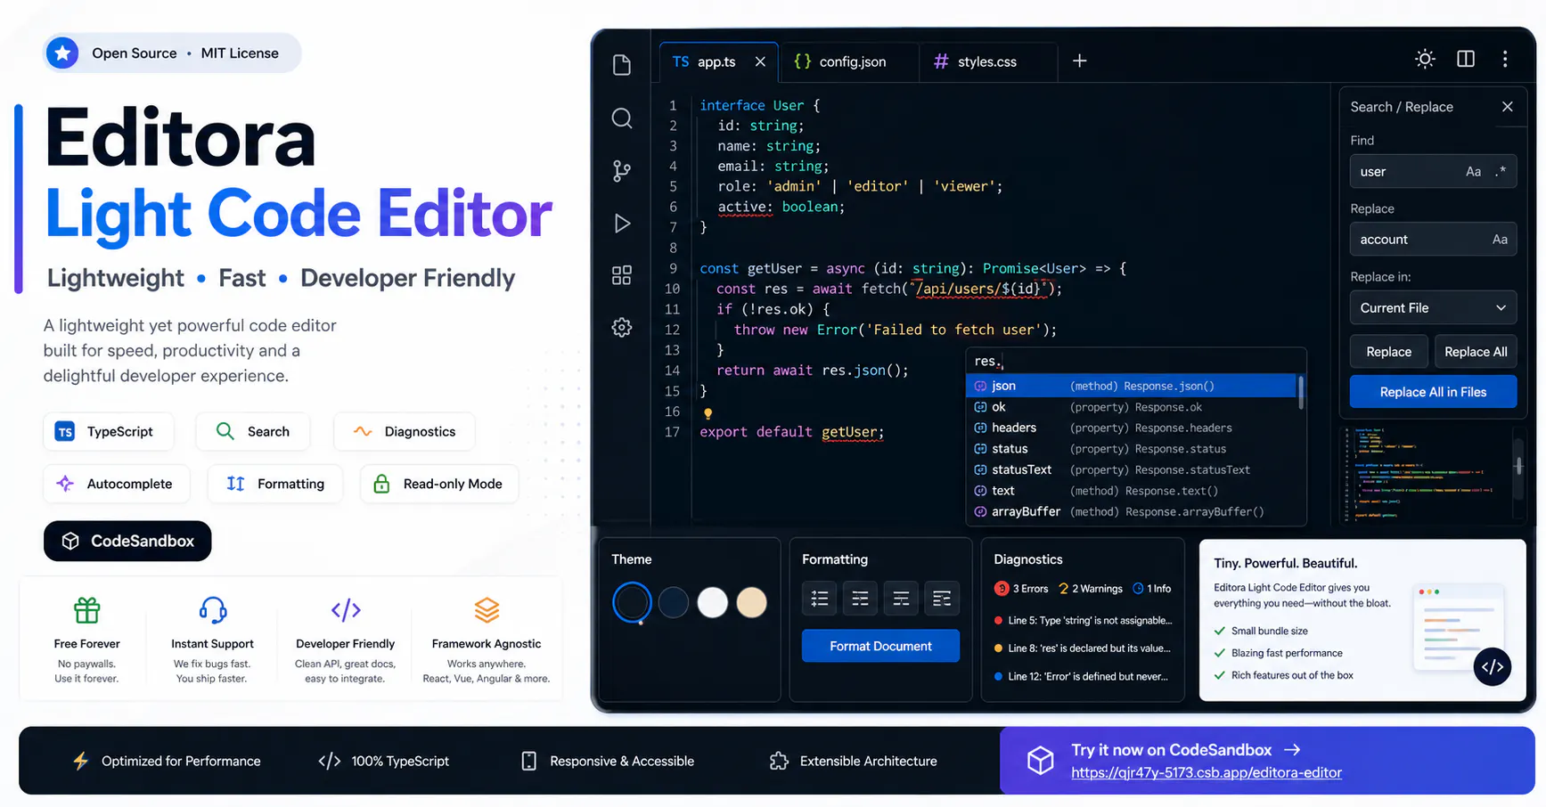Open the Explorer files icon in sidebar
Viewport: 1546px width, 807px height.
[x=622, y=64]
